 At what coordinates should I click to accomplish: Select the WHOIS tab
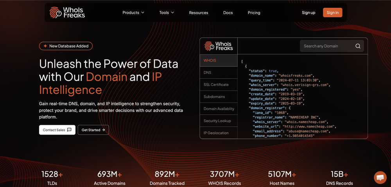click(x=219, y=60)
